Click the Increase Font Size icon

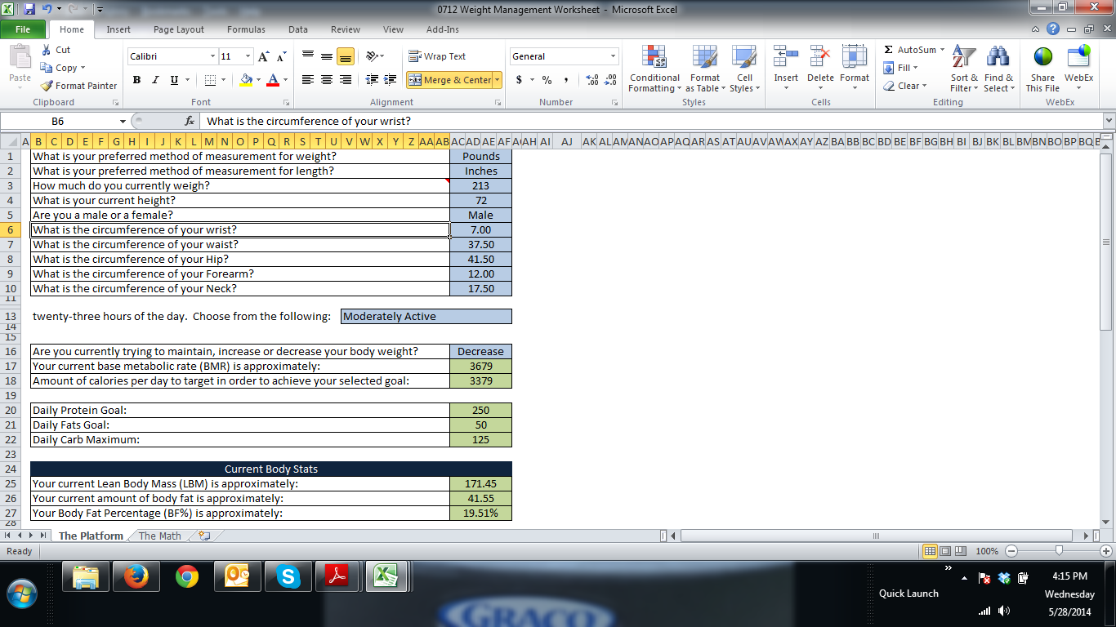[264, 56]
